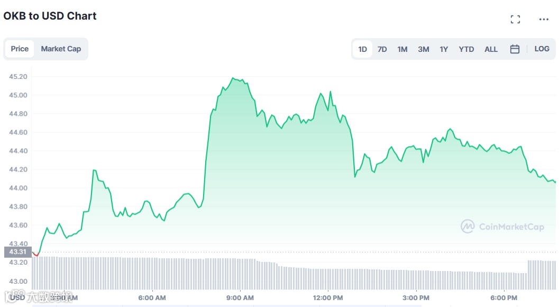
Task: Click the 12:00 PM time axis label
Action: click(x=328, y=297)
